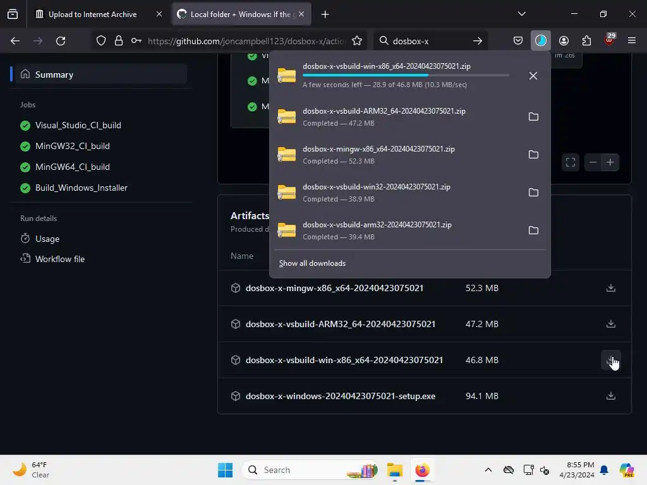This screenshot has width=647, height=485.
Task: Click Firefox icon in taskbar
Action: tap(422, 470)
